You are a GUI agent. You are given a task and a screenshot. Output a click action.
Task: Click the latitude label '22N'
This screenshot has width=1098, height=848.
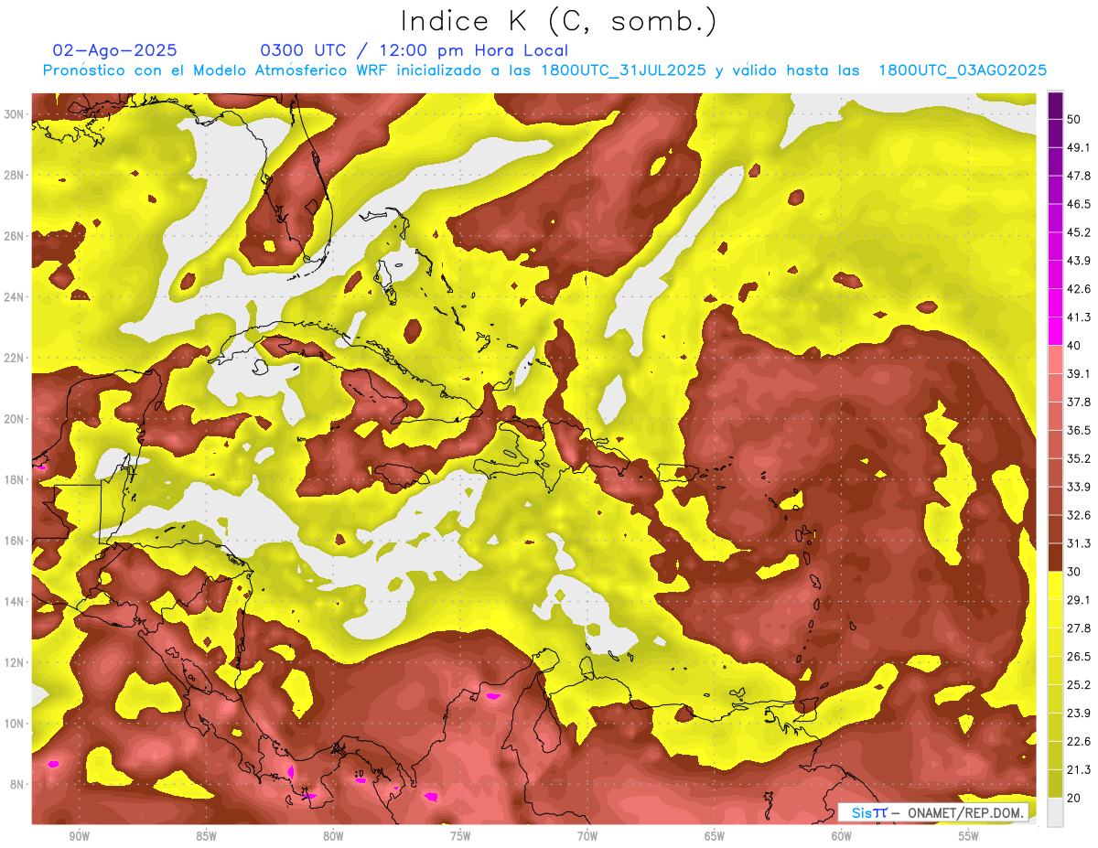pyautogui.click(x=14, y=358)
